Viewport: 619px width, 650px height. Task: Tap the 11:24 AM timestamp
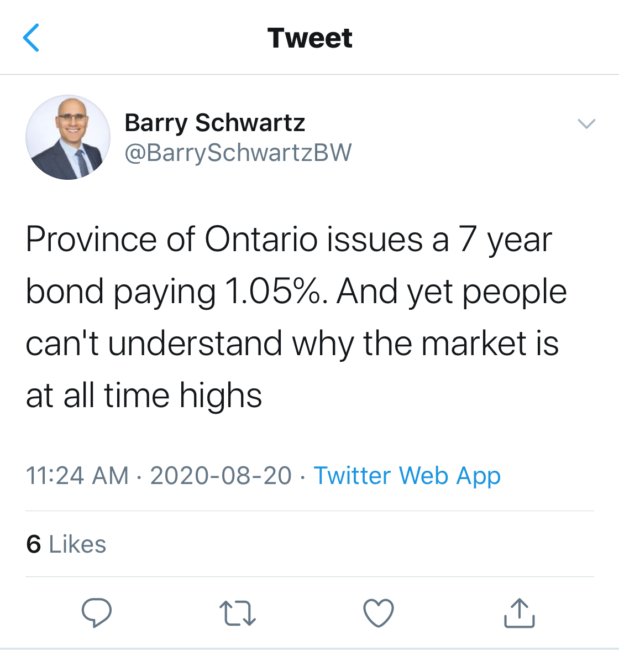pos(77,475)
